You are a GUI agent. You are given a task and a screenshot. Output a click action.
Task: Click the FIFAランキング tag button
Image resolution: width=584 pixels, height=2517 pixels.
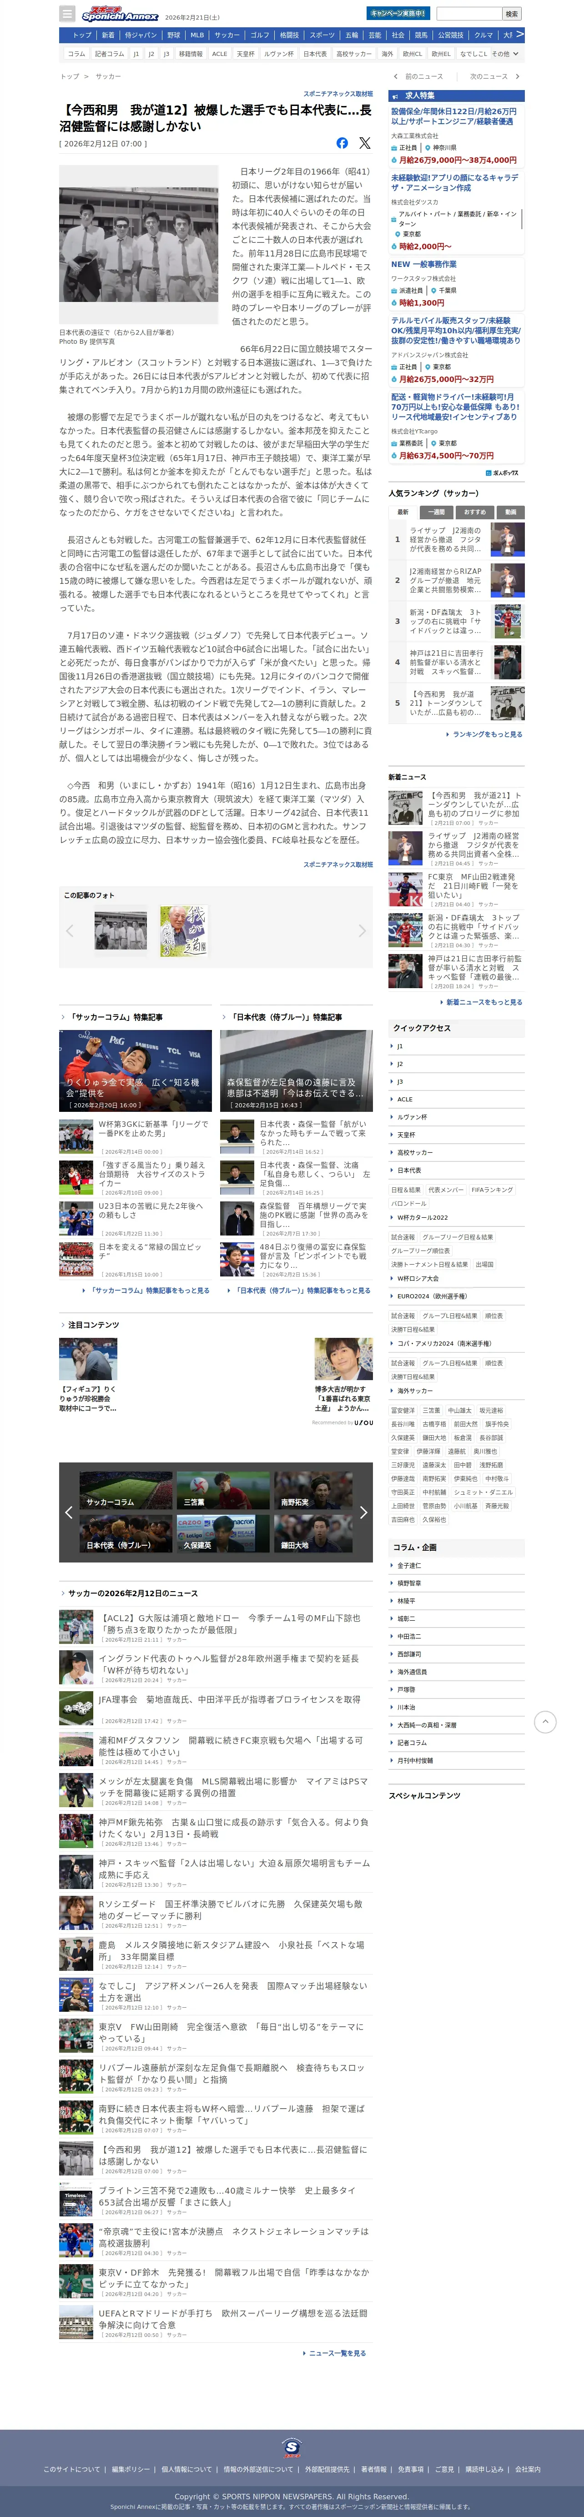click(491, 1189)
